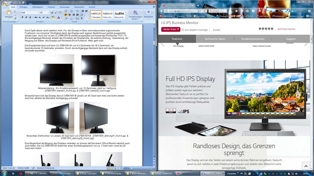Reload the LG page in browser
The height and width of the screenshot is (176, 314).
coord(204,11)
